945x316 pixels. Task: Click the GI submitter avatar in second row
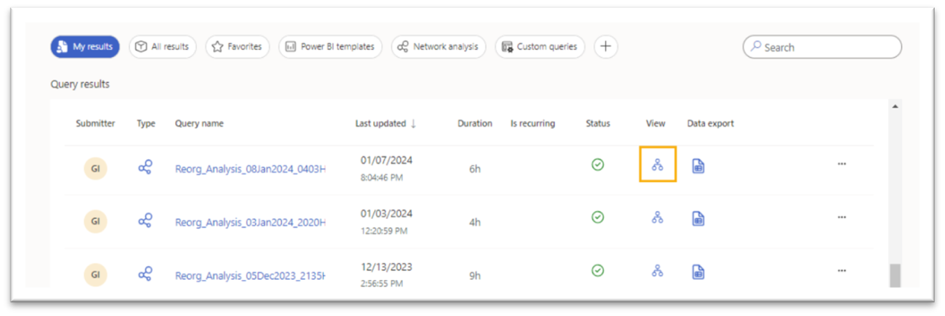(95, 222)
